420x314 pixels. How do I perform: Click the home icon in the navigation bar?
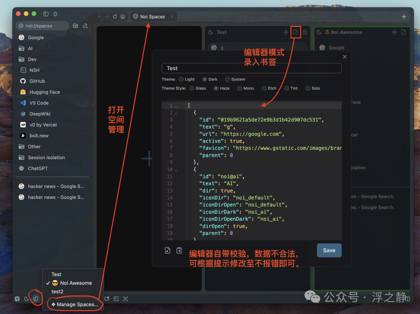(122, 17)
